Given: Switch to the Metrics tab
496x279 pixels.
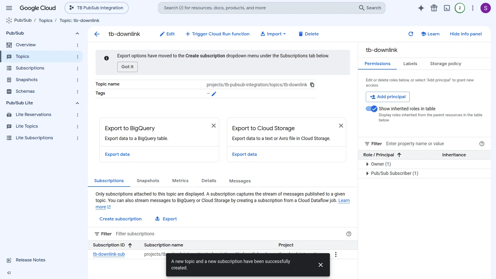Looking at the screenshot, I should pos(180,181).
